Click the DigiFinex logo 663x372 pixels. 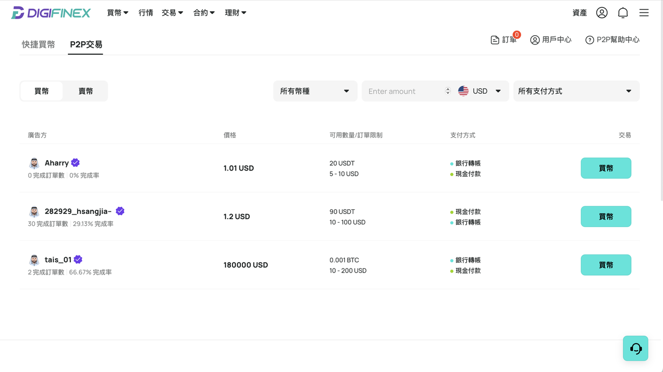tap(51, 12)
